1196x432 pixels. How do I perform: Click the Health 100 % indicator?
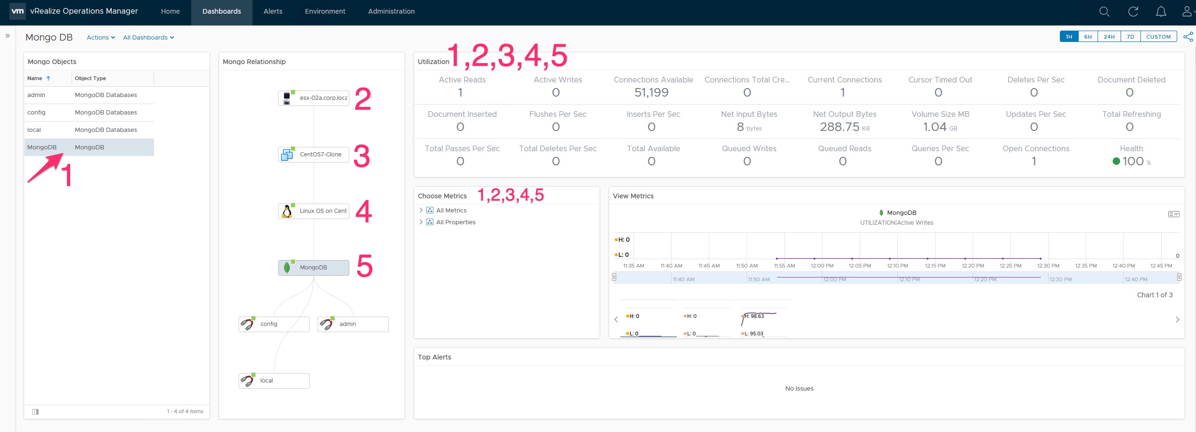coord(1131,162)
